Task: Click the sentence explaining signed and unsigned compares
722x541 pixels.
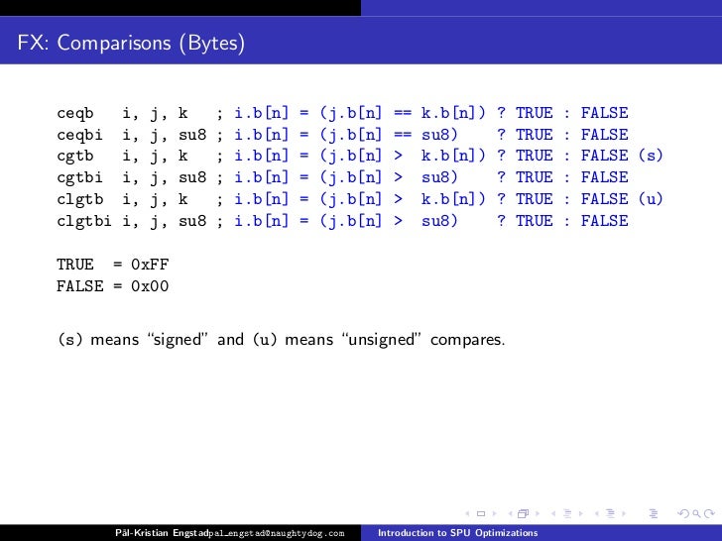Action: pos(281,340)
